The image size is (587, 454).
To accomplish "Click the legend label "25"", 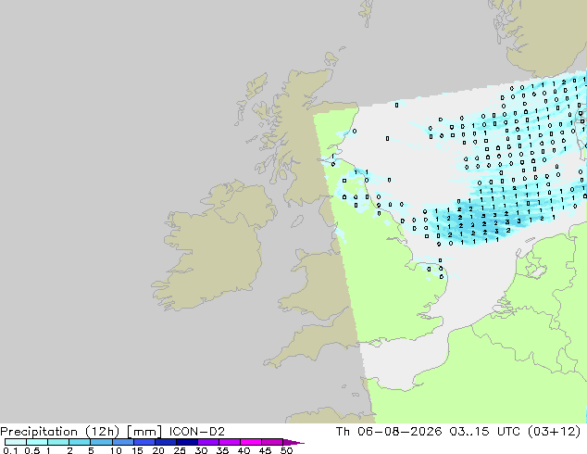I will coord(180,450).
